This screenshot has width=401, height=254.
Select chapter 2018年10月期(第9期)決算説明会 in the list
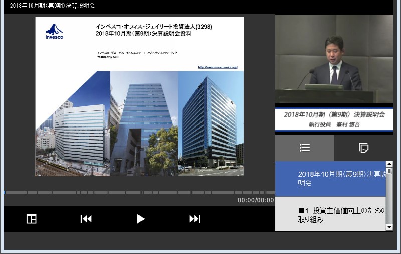[x=330, y=179]
